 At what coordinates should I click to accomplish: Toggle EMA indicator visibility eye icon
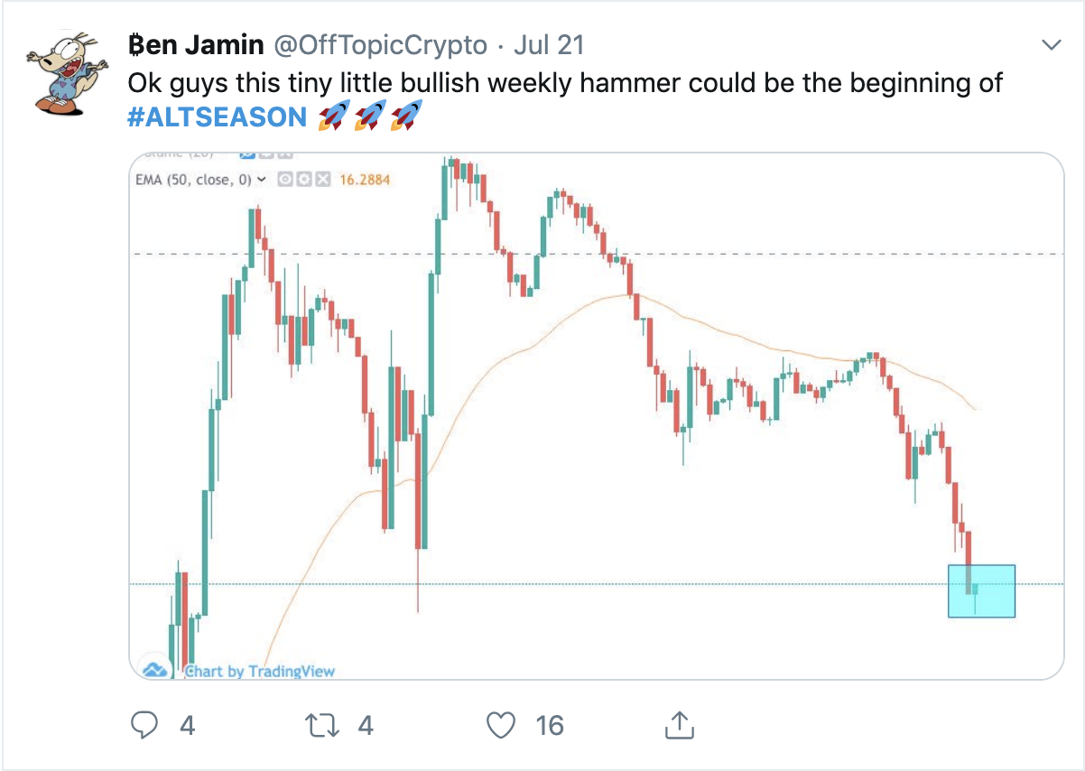pos(285,179)
